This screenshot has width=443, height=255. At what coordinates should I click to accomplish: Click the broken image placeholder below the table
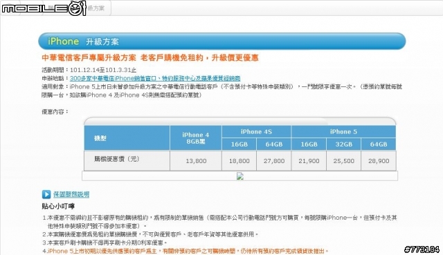click(x=240, y=176)
